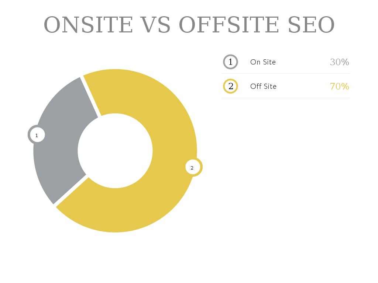The width and height of the screenshot is (378, 283).
Task: Click the word SEO in the title
Action: click(x=311, y=25)
